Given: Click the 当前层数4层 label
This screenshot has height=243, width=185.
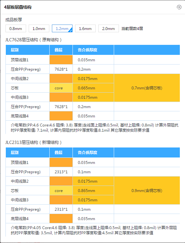Looking at the screenshot, I should tap(132, 28).
